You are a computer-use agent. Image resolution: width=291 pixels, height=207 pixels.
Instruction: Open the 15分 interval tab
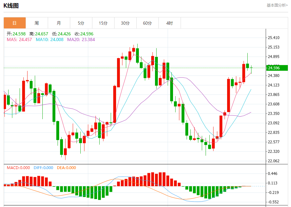(103, 23)
